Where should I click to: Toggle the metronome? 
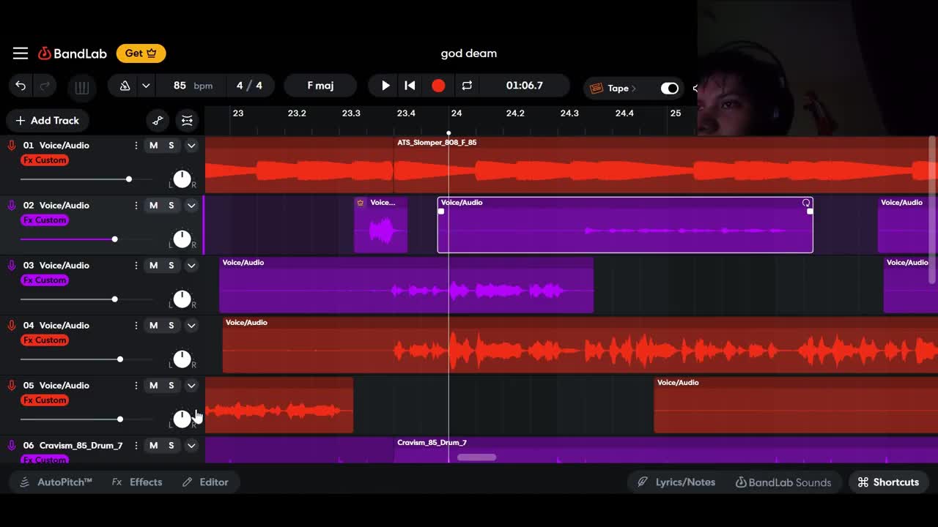tap(125, 86)
